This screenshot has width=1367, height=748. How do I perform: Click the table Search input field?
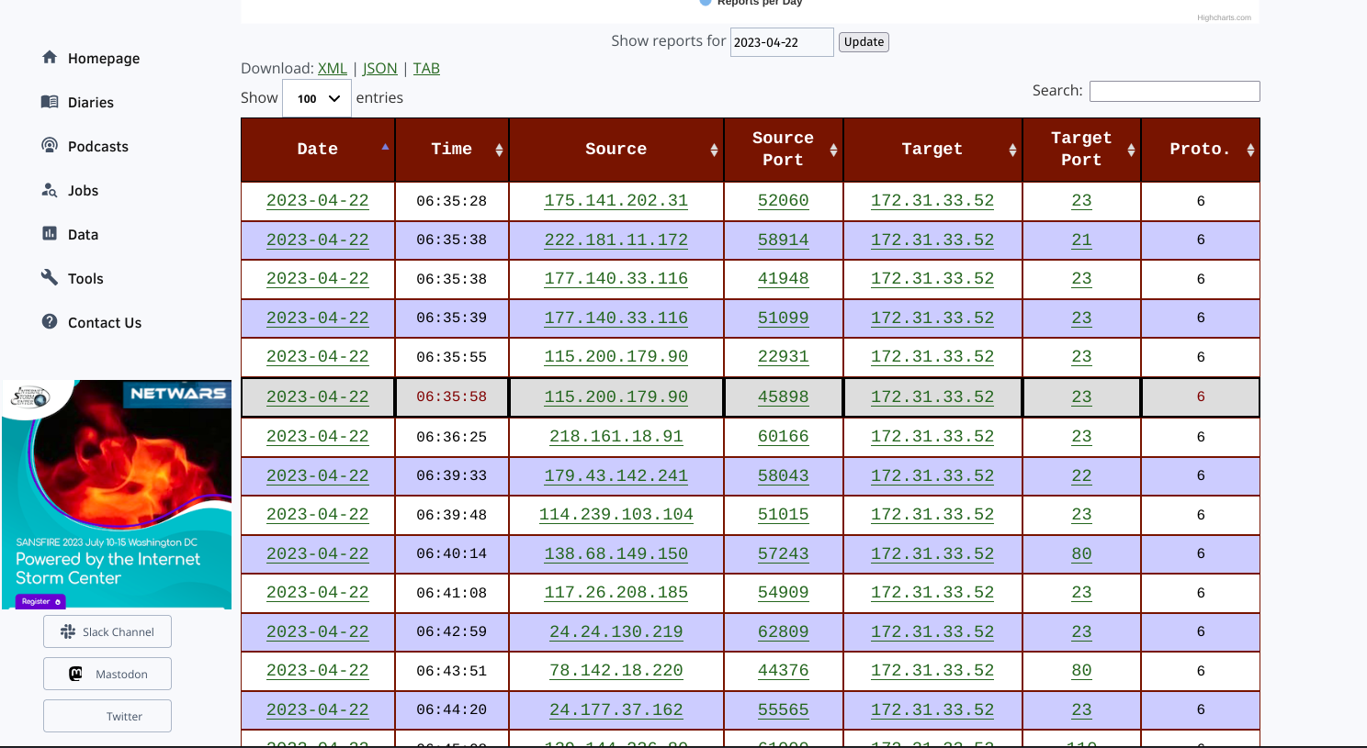click(1174, 91)
